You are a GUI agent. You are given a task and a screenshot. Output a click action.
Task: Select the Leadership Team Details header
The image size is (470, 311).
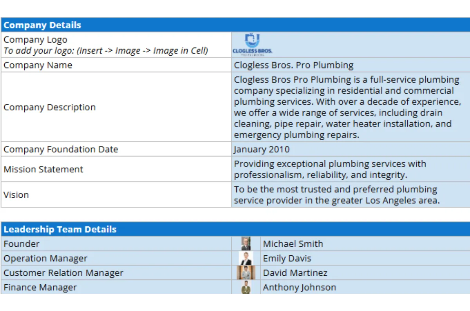point(235,230)
